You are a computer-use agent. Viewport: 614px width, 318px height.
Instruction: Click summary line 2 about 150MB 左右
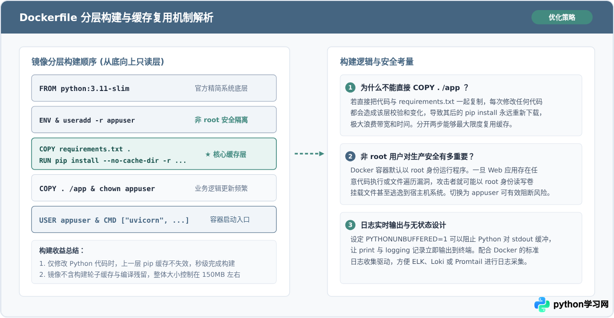[x=140, y=275]
